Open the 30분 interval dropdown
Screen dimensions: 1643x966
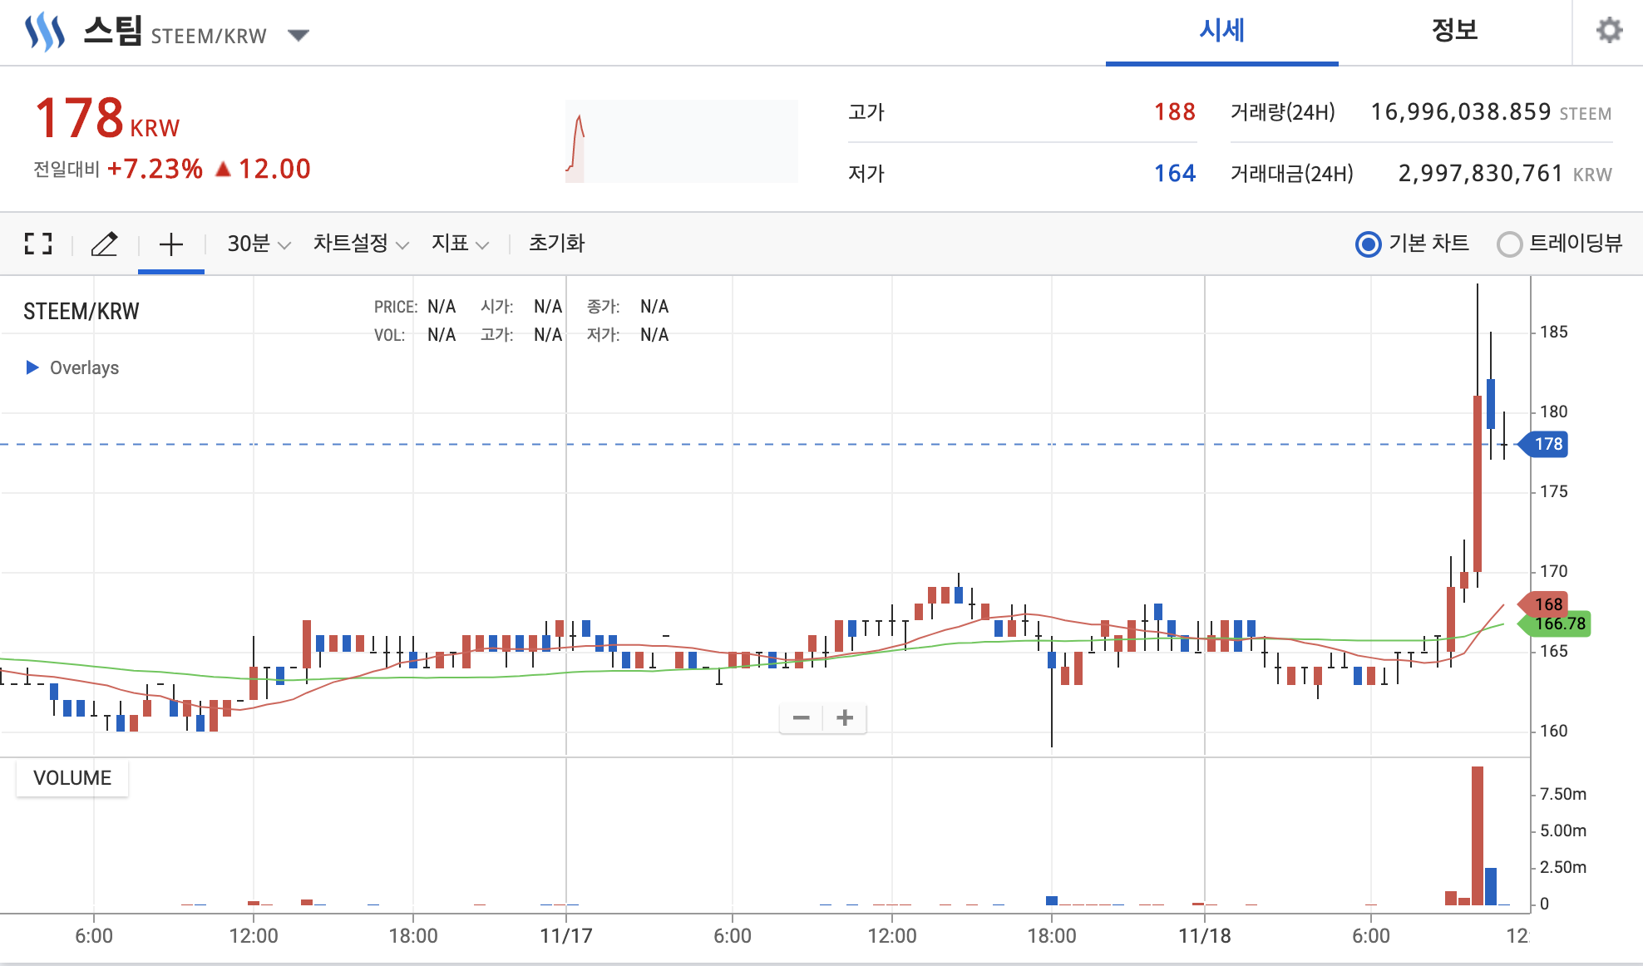259,244
